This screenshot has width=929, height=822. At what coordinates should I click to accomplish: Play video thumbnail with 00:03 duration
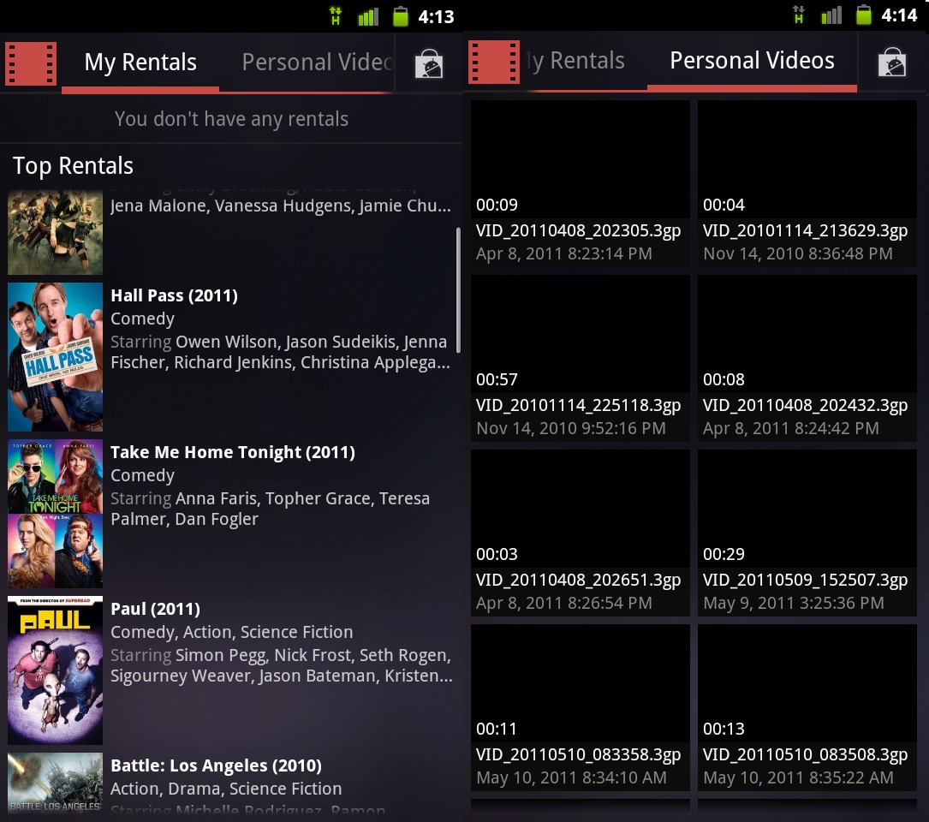(580, 509)
